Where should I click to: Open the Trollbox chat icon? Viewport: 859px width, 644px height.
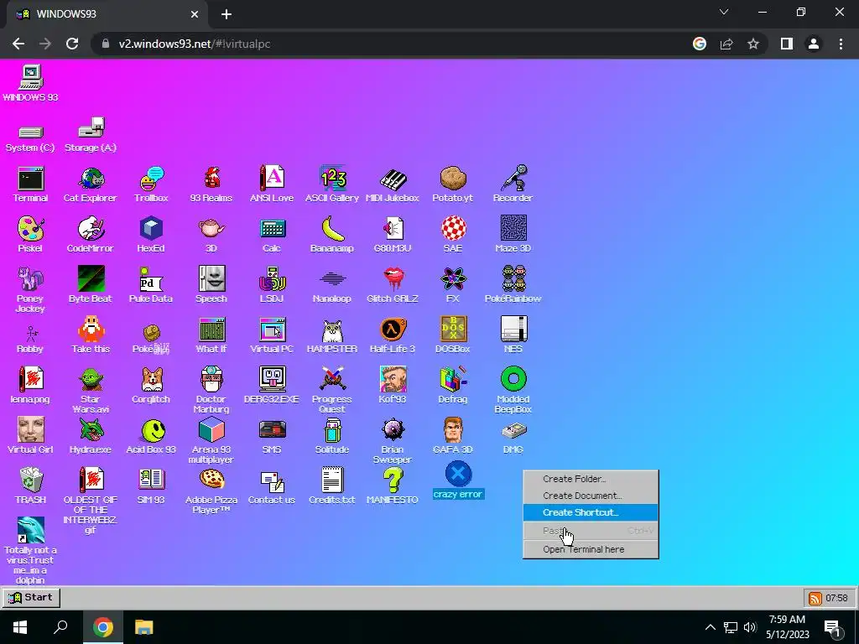pos(151,184)
